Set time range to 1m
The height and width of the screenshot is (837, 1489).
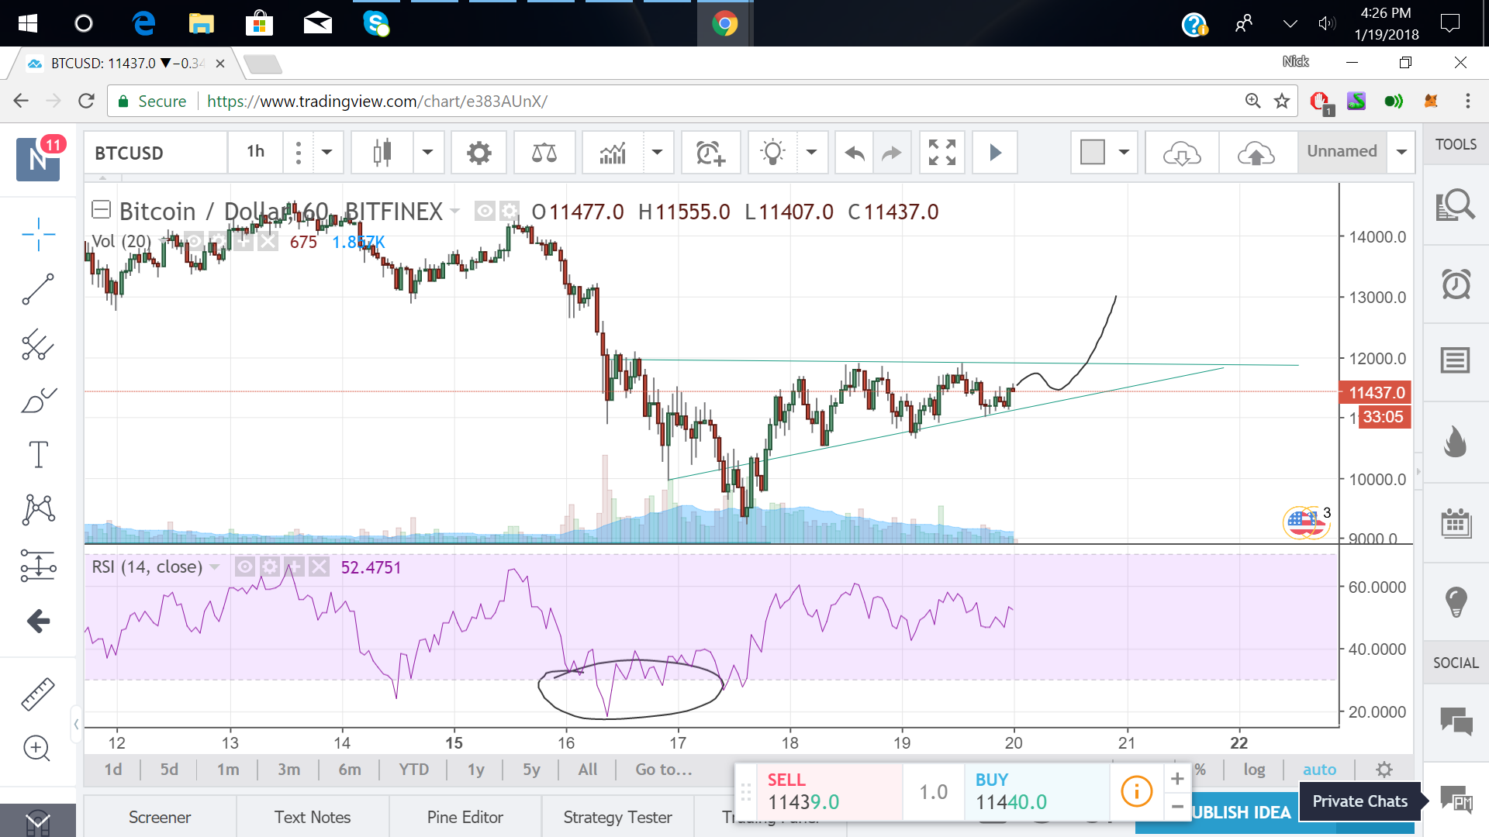(x=228, y=770)
